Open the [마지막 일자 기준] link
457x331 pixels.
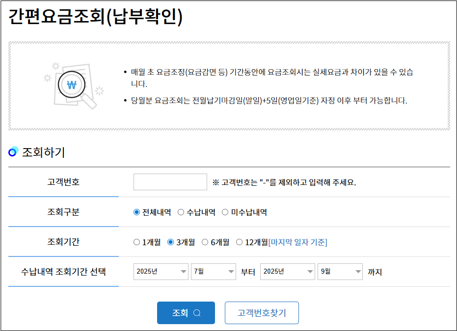pyautogui.click(x=297, y=242)
